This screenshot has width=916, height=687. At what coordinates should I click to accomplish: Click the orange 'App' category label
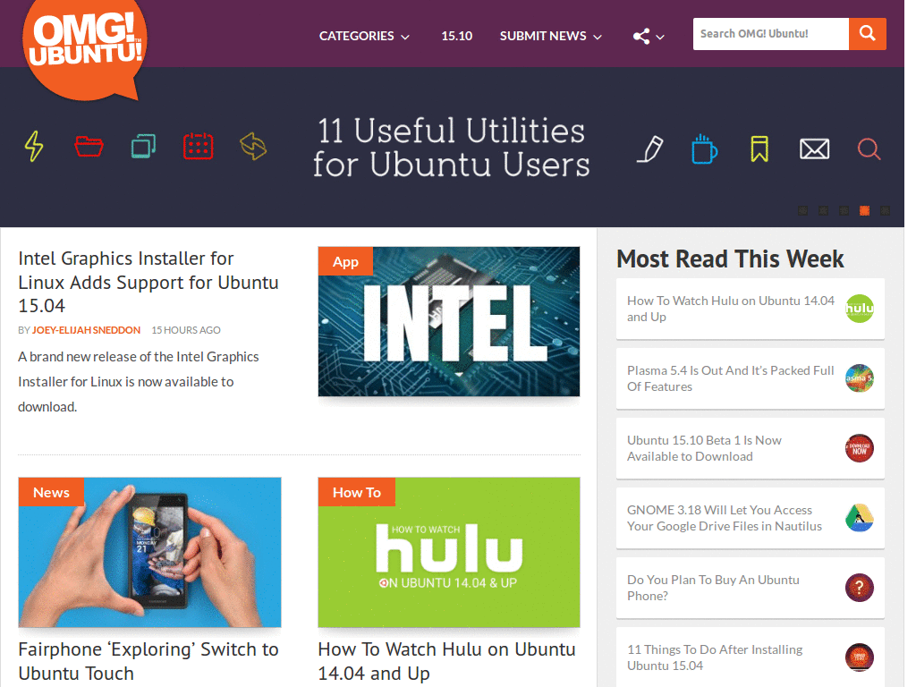[345, 261]
